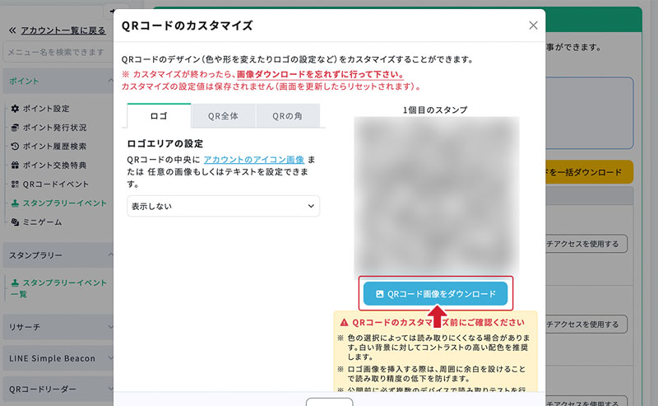Close the QRコードのカスタマイズ dialog
658x406 pixels.
coord(533,26)
